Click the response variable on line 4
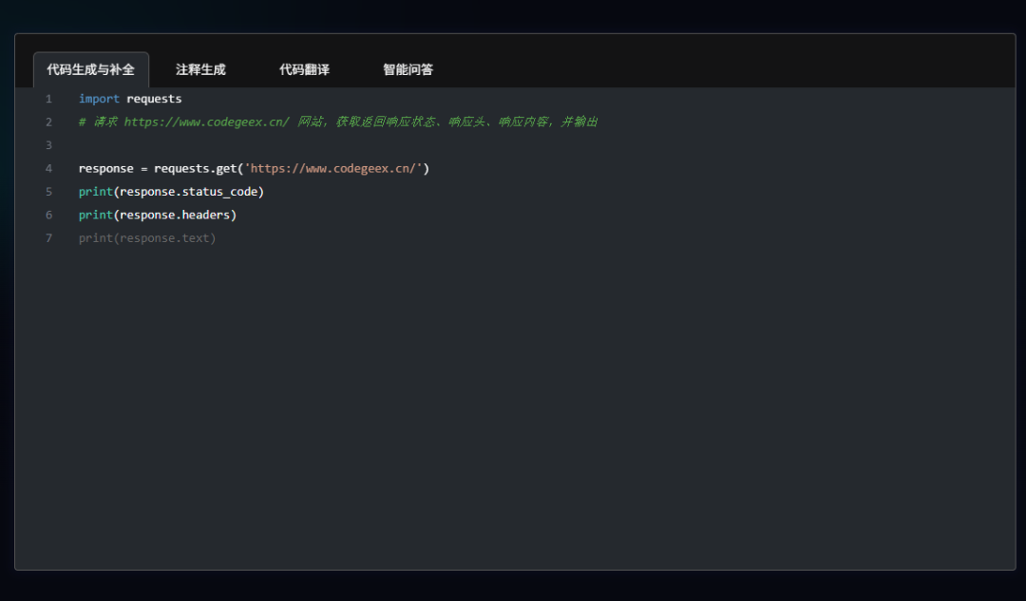 click(105, 168)
